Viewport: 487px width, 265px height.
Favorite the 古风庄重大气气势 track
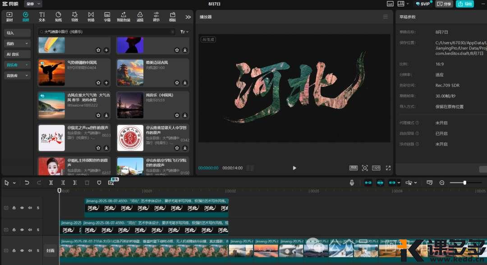coord(98,115)
